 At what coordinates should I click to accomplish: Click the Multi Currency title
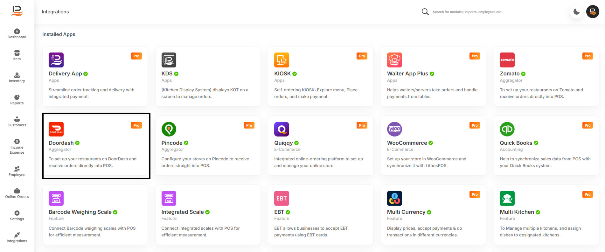[x=406, y=212]
